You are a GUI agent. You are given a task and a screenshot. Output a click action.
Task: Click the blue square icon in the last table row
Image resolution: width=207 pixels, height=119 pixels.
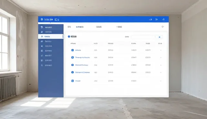72,81
